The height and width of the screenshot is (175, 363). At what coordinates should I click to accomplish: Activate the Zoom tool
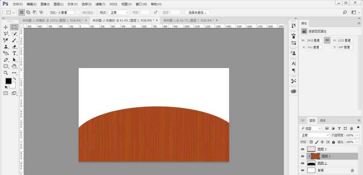[x=6, y=73]
